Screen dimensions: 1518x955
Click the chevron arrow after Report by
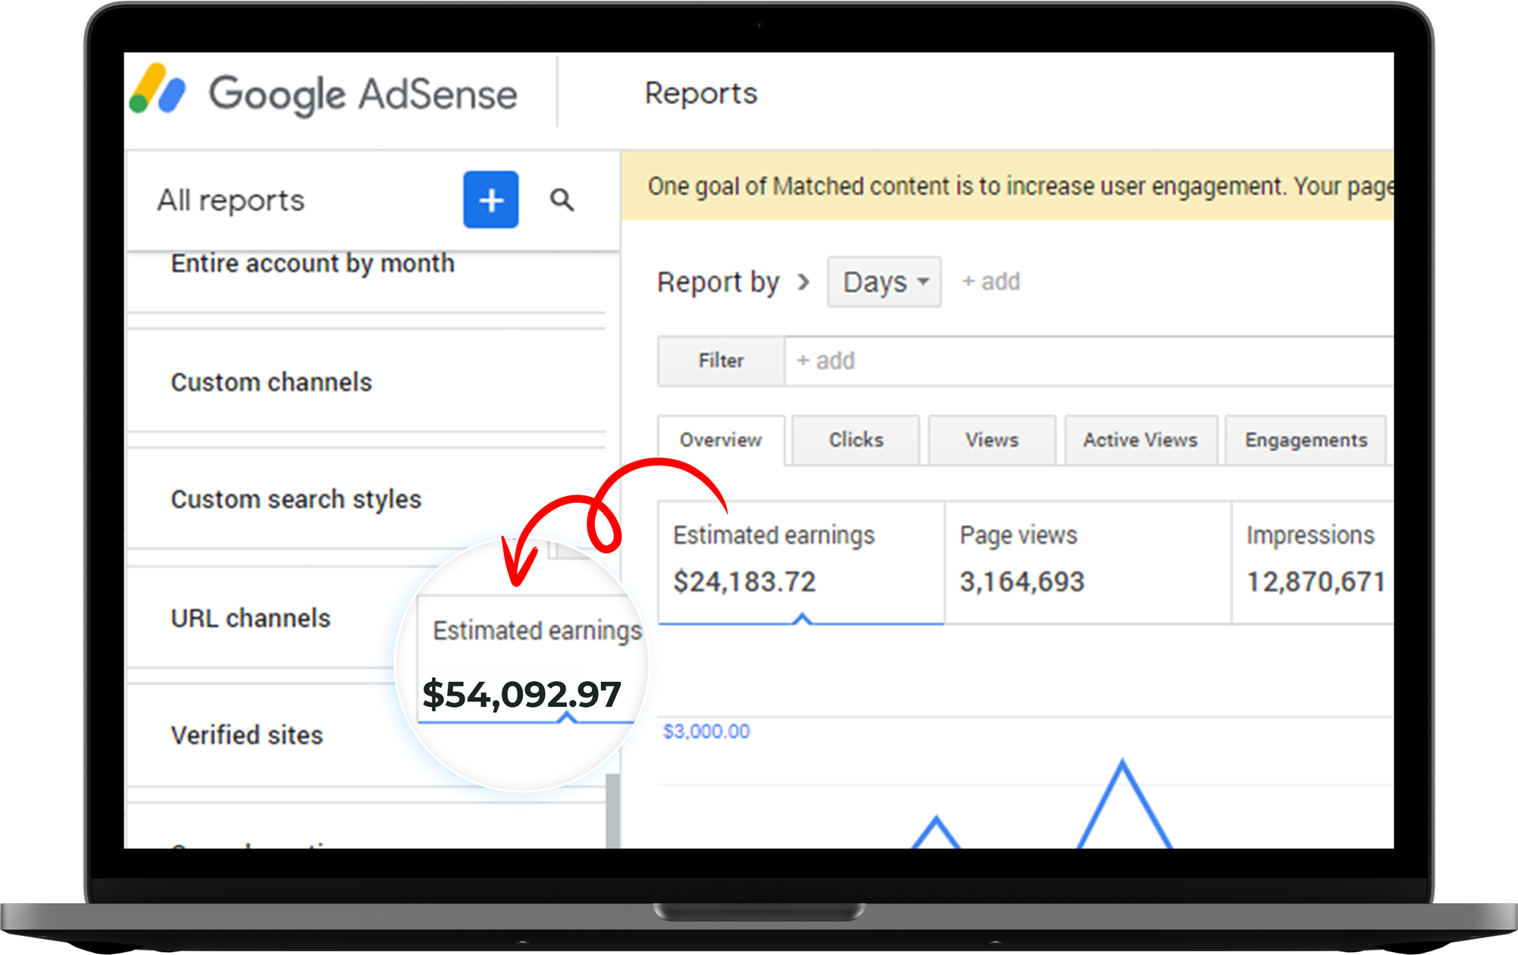[x=803, y=282]
